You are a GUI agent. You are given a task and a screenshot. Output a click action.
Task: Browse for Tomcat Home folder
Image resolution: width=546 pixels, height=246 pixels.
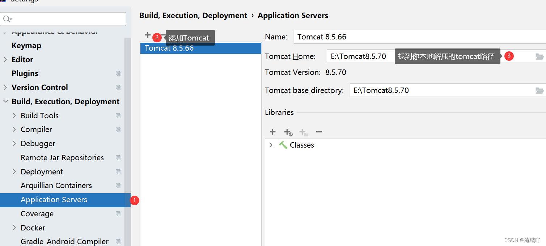coord(539,56)
